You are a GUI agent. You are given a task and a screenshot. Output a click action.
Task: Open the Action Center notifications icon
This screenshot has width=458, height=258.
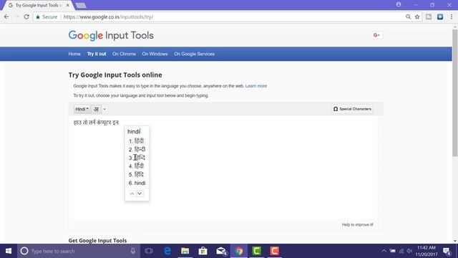point(447,251)
